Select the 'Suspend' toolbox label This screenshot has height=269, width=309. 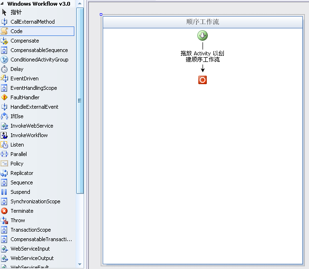[20, 192]
